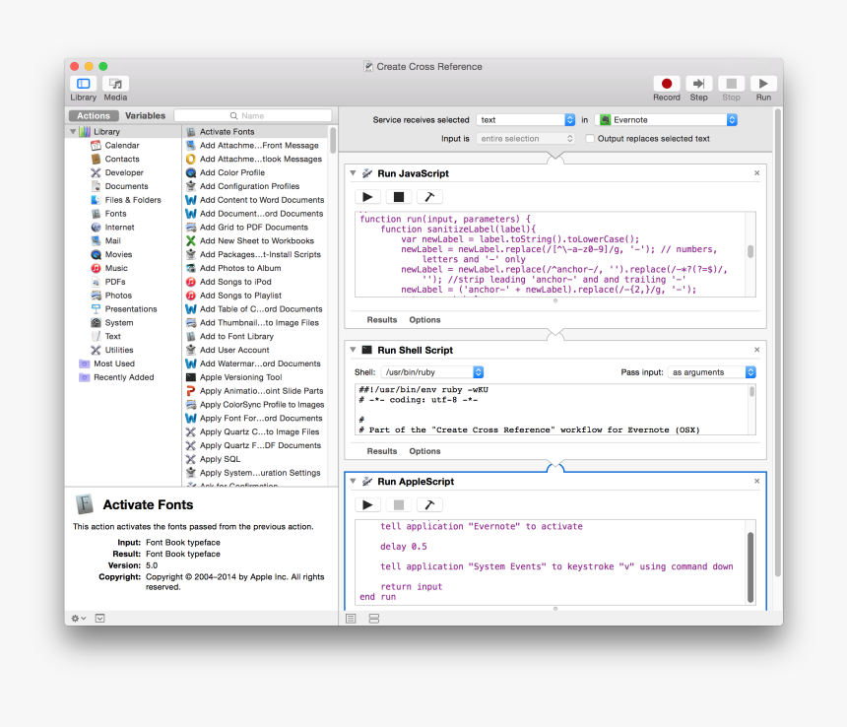Open the gear menu below description

coord(79,619)
